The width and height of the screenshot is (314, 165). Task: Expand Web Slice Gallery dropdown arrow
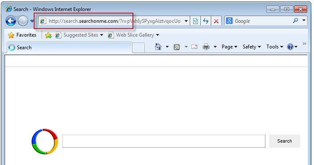157,35
